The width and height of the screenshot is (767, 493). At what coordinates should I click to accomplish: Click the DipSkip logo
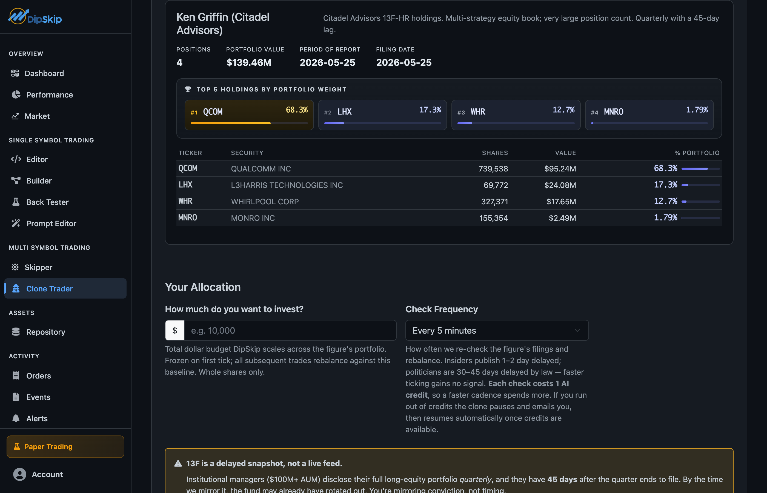(35, 17)
